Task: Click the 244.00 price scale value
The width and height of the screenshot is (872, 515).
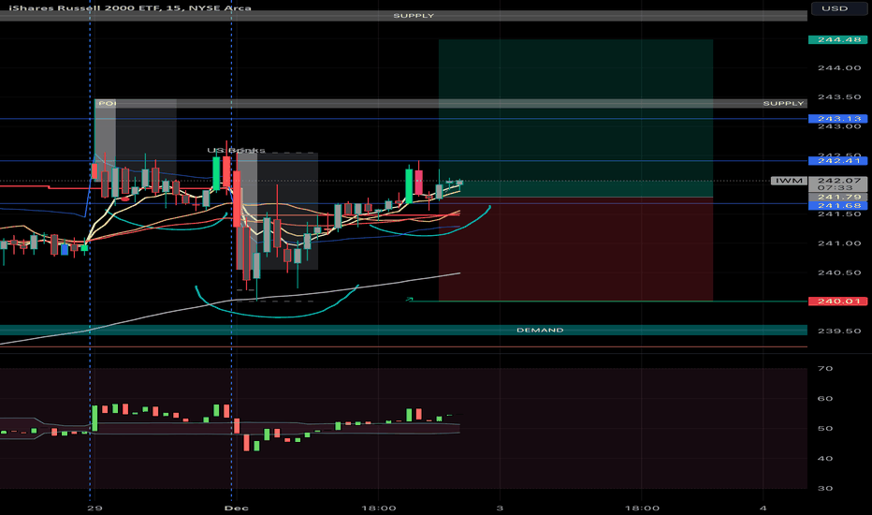Action: point(839,68)
